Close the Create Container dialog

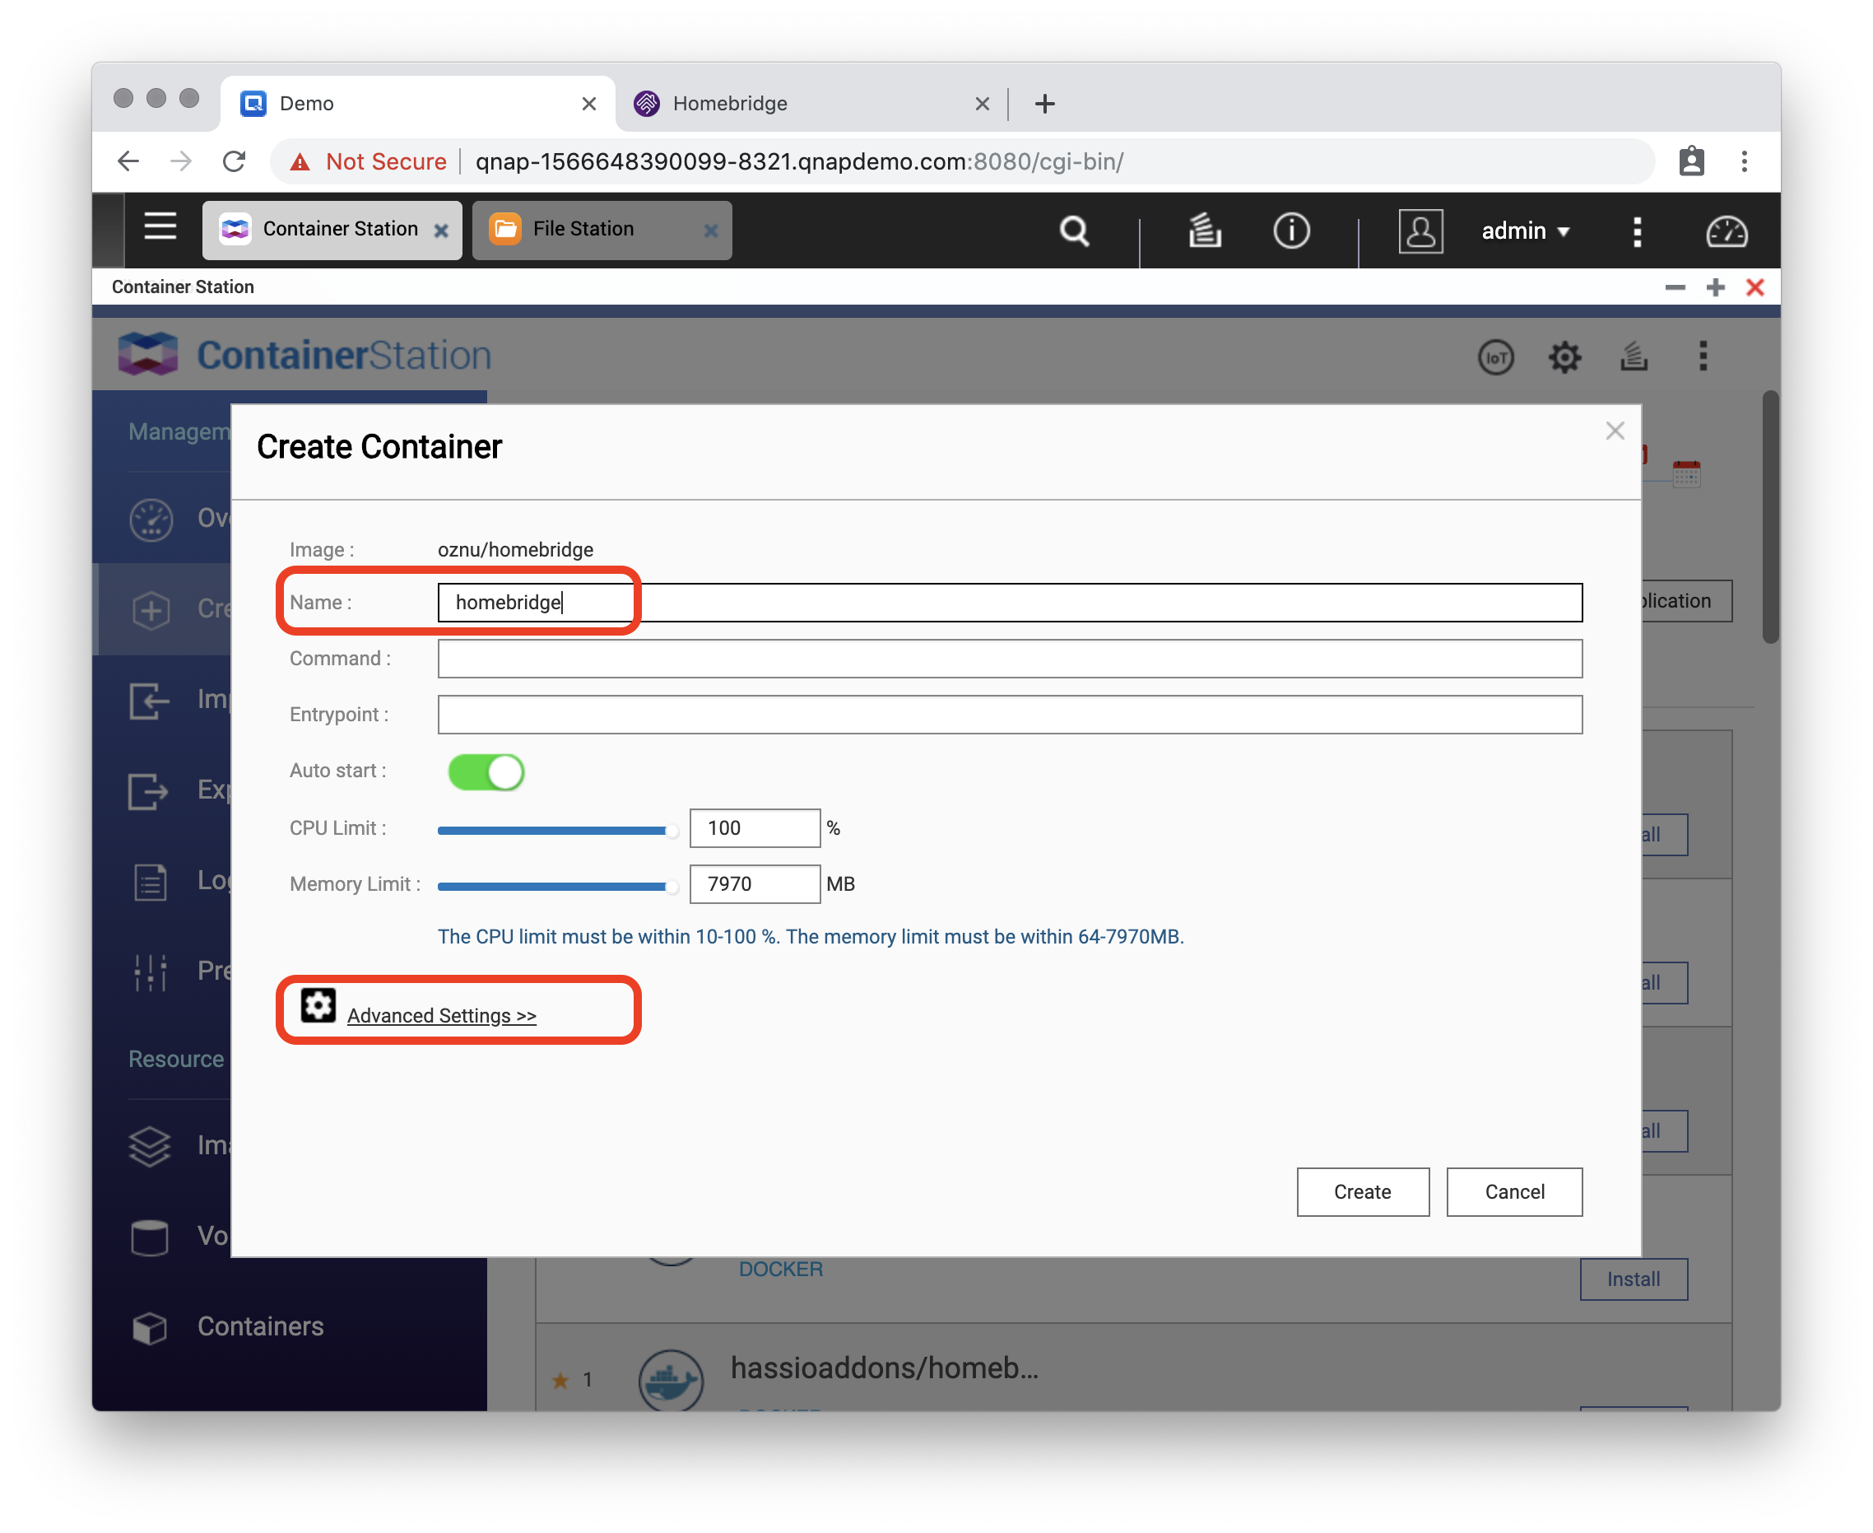[1615, 431]
